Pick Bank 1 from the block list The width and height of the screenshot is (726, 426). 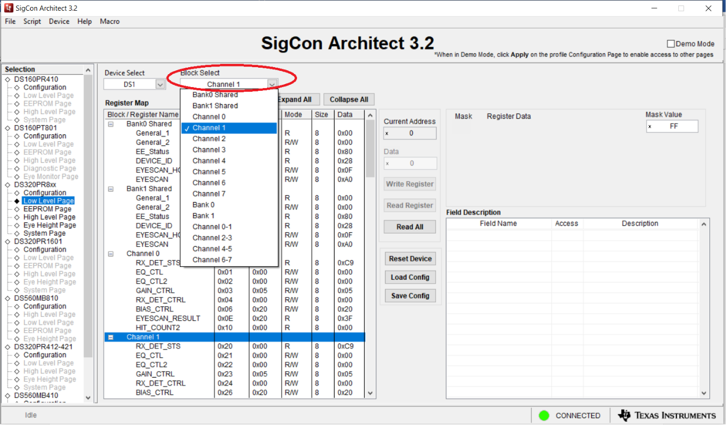[229, 215]
